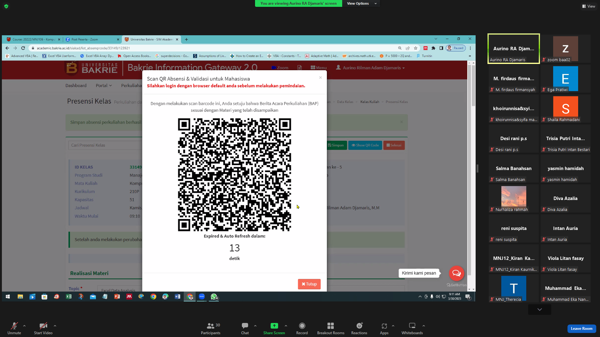The image size is (600, 337).
Task: Open the View Options dropdown
Action: 362,3
